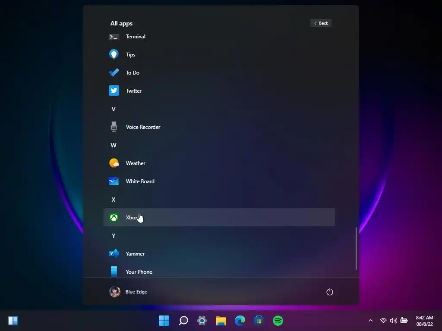
Task: Open Settings gear on the taskbar
Action: click(x=202, y=321)
